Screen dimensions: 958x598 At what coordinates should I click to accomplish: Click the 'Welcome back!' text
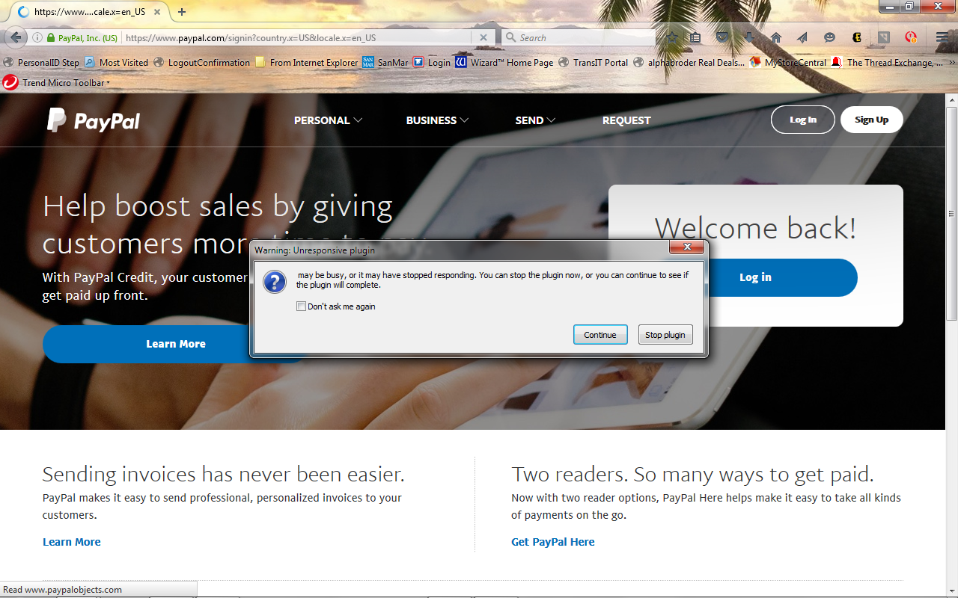(x=755, y=228)
